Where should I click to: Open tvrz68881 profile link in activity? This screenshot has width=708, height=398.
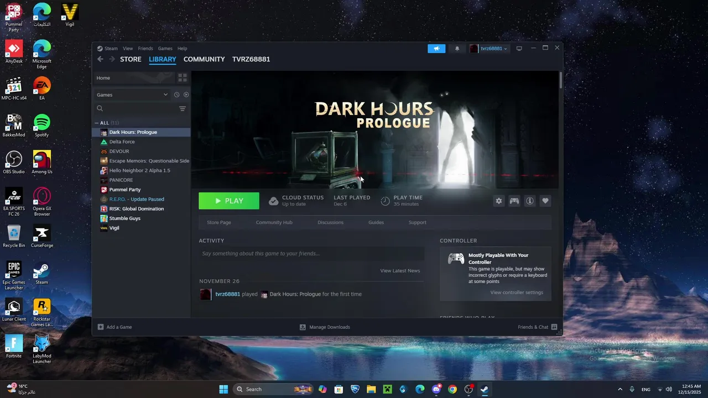tap(227, 294)
